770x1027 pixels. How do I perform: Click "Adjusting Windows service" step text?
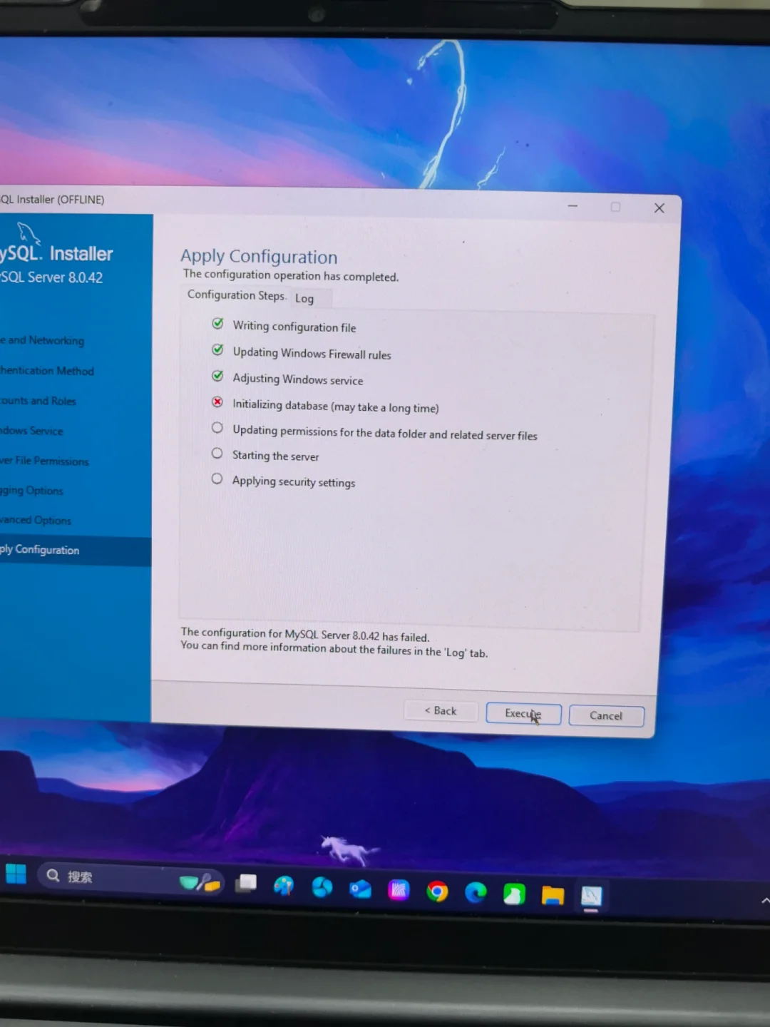point(297,379)
